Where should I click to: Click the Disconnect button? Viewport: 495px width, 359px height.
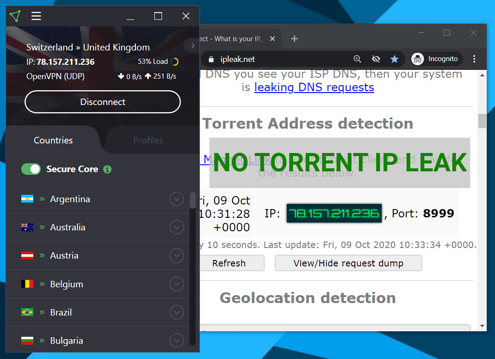click(102, 102)
